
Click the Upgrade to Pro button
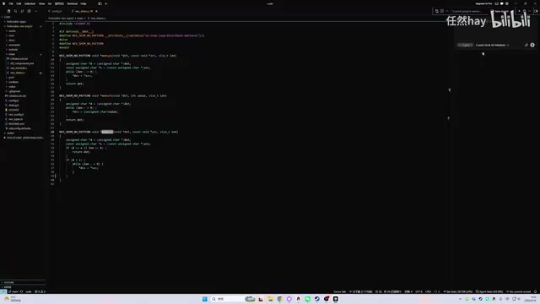click(x=483, y=3)
